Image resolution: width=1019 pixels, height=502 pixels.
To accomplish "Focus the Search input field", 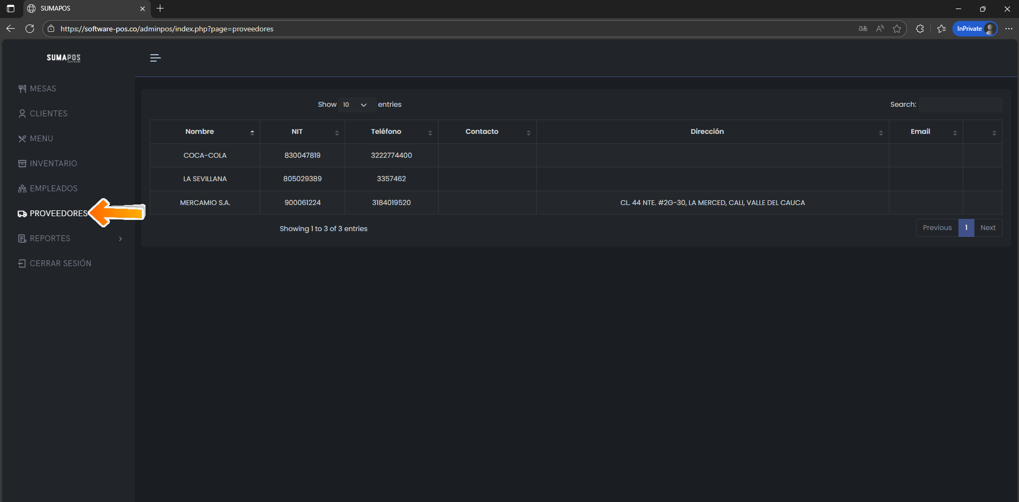I will 961,105.
